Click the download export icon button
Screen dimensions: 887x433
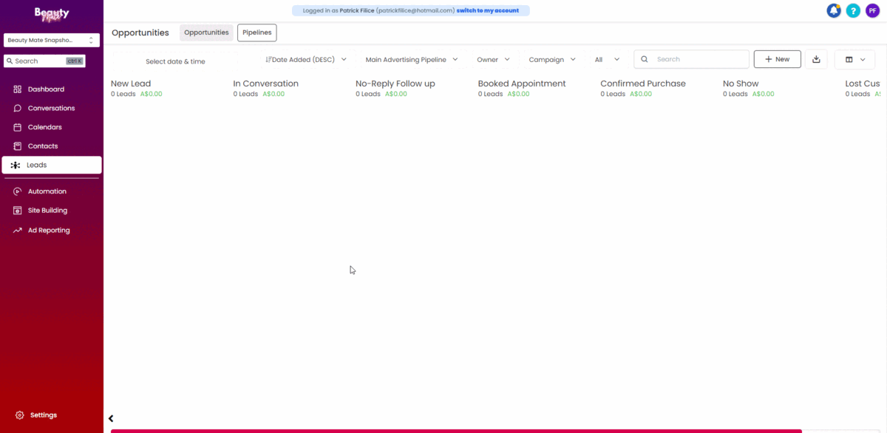pyautogui.click(x=816, y=59)
